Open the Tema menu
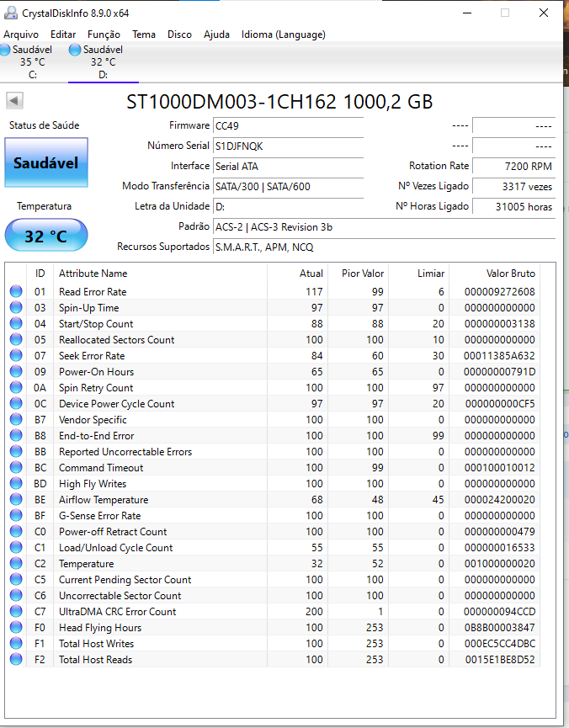Viewport: 569px width, 728px height. (x=144, y=35)
